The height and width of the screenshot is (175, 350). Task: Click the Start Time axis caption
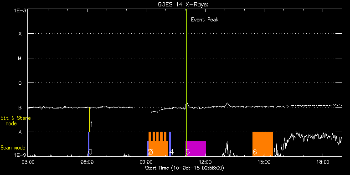pos(185,168)
